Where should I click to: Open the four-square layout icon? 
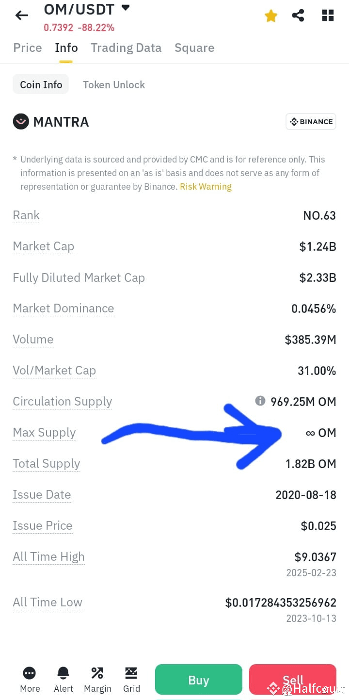[328, 16]
